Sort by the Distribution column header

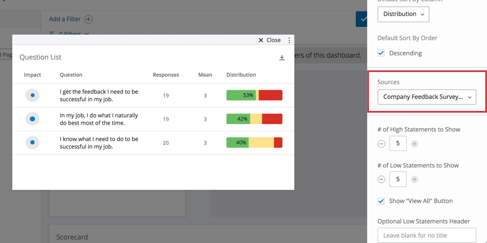click(x=241, y=75)
